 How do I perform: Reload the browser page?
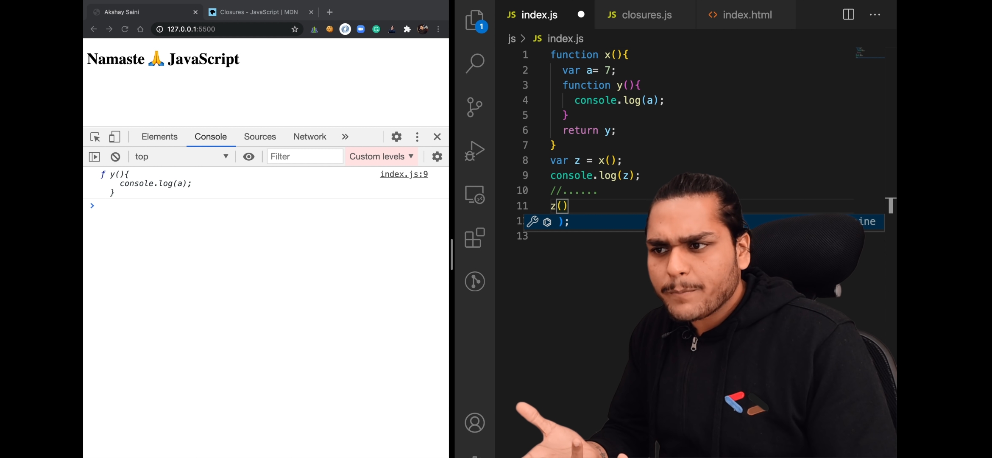tap(125, 29)
